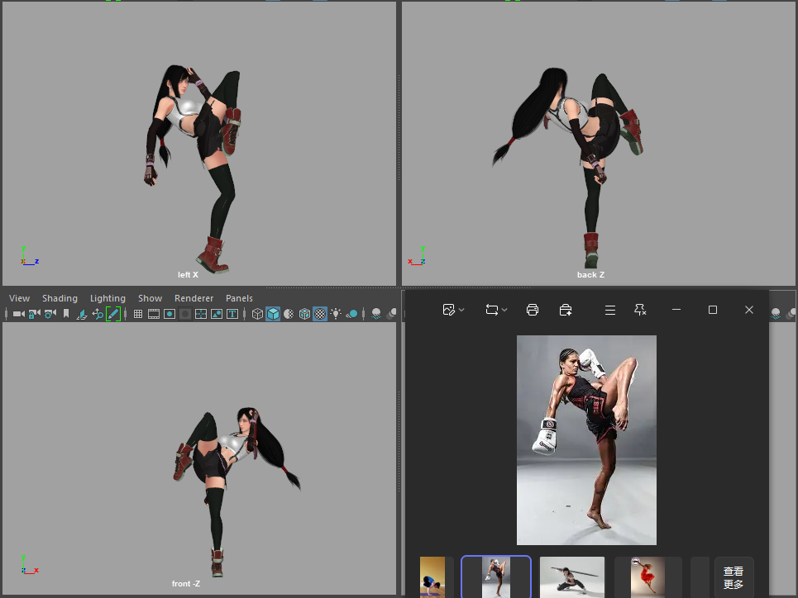
Task: Click the ambient occlusion icon after Shadows
Action: pos(376,314)
